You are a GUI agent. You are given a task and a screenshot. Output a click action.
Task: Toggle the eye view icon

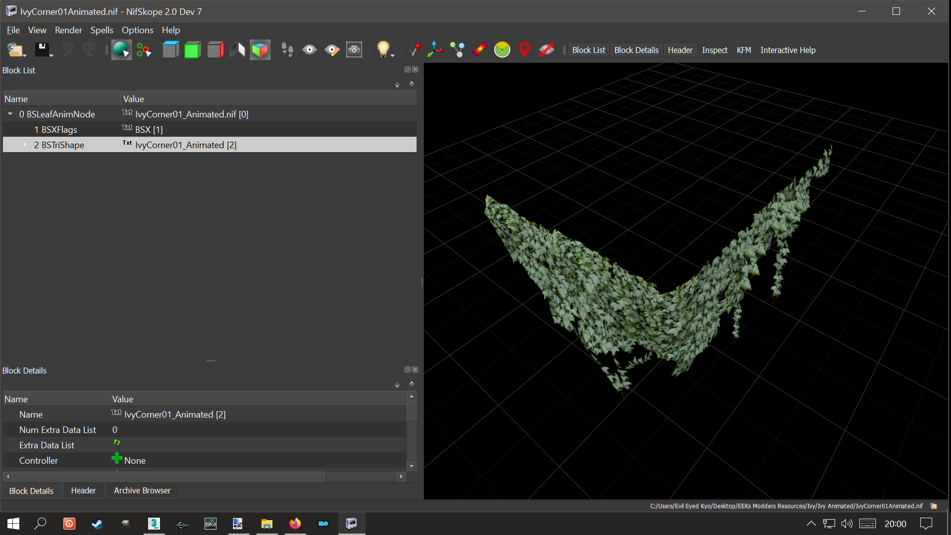coord(310,50)
